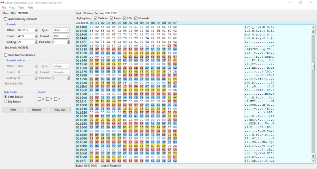Screen dimensions: 317x169
Task: Click the UInt: 0 status value
Action: [x=105, y=166]
